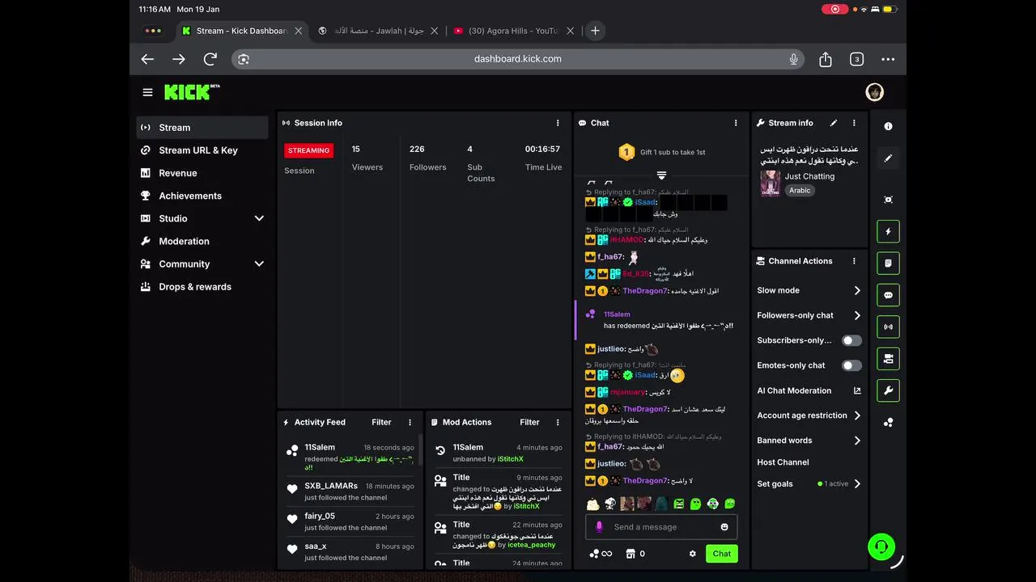This screenshot has width=1036, height=582.
Task: Open Chat panel three-dot menu
Action: [736, 123]
